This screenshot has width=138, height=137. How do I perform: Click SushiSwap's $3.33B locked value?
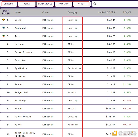(111, 60)
